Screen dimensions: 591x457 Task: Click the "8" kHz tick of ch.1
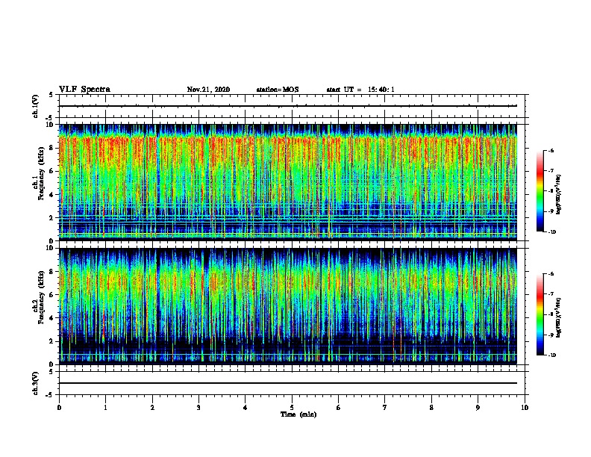[52, 148]
